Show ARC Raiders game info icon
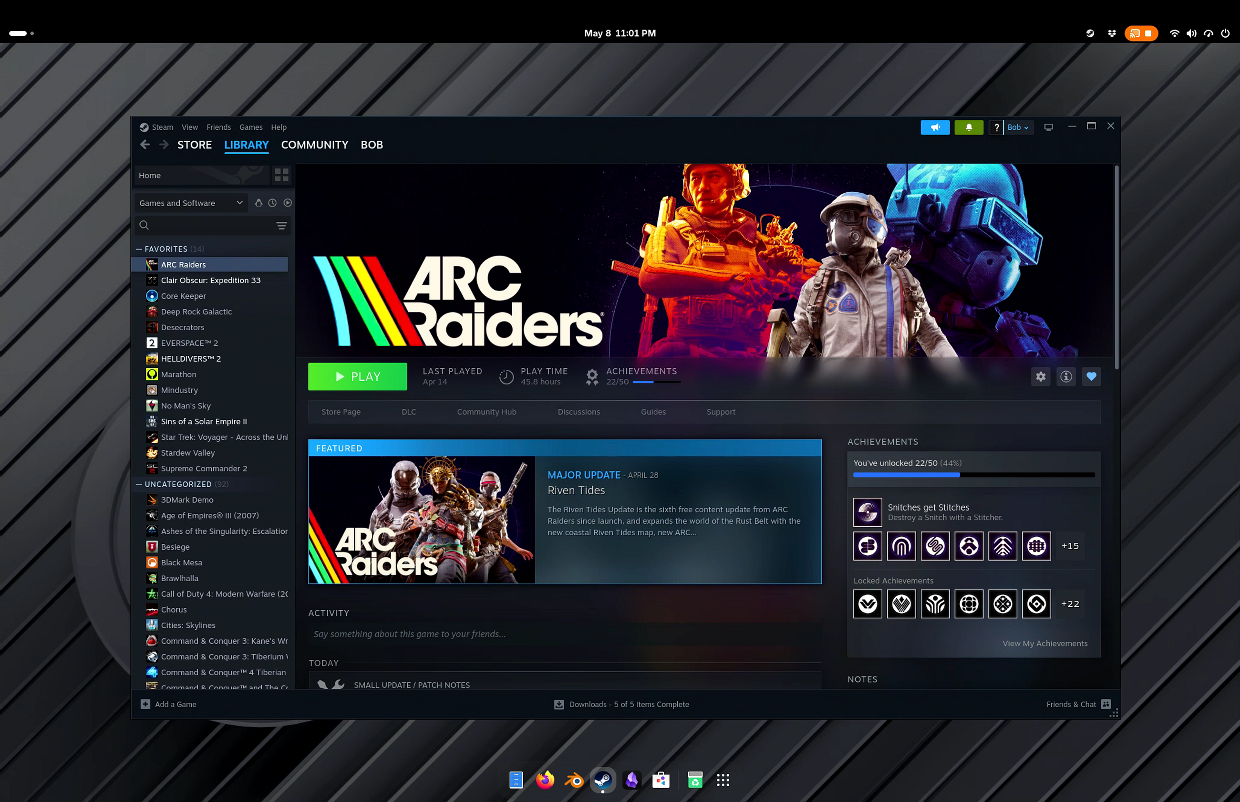1240x802 pixels. click(1066, 376)
